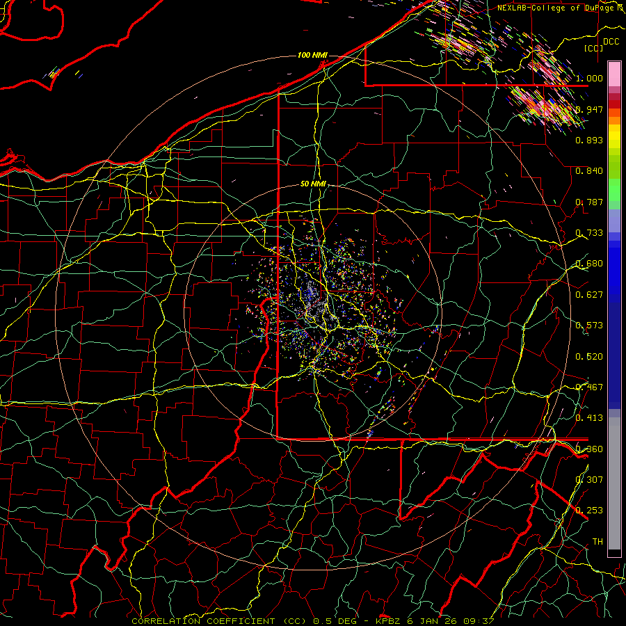The width and height of the screenshot is (626, 626).
Task: Select the 0.840 legend value
Action: point(589,171)
